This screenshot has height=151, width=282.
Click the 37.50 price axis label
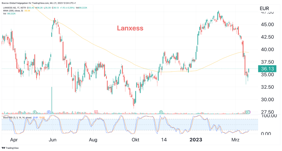click(x=267, y=62)
